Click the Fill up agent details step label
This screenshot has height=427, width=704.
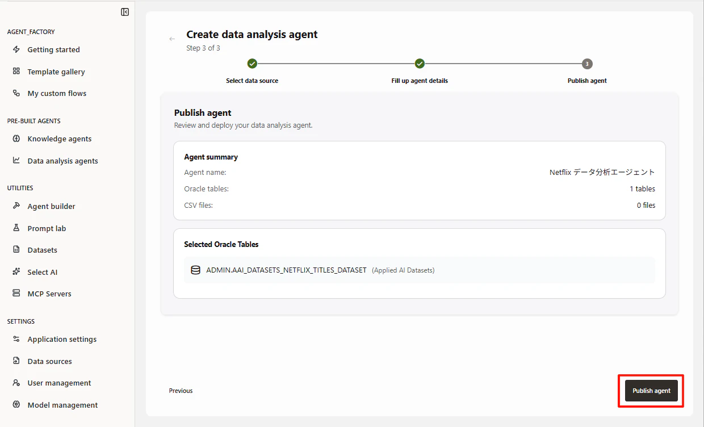point(420,81)
